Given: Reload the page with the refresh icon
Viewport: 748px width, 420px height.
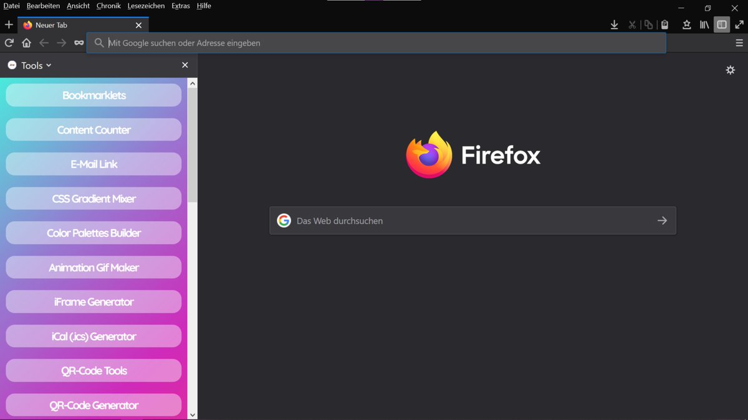Looking at the screenshot, I should click(x=9, y=43).
